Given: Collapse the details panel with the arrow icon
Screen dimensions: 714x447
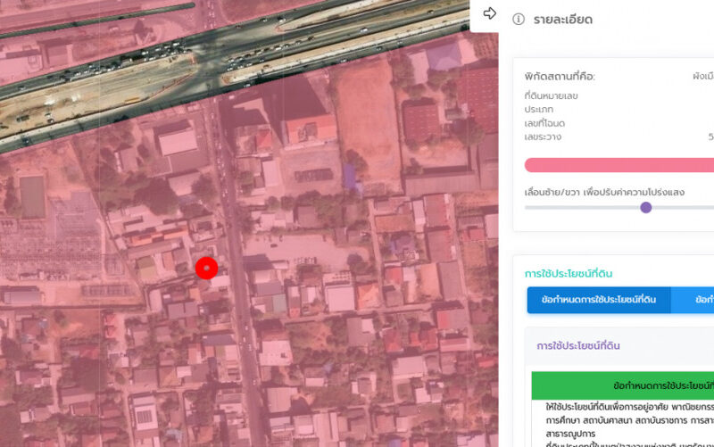Looking at the screenshot, I should tap(489, 13).
